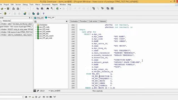Click the two-bar icon in status bar
Screen dimensions: 178x100
point(34,91)
